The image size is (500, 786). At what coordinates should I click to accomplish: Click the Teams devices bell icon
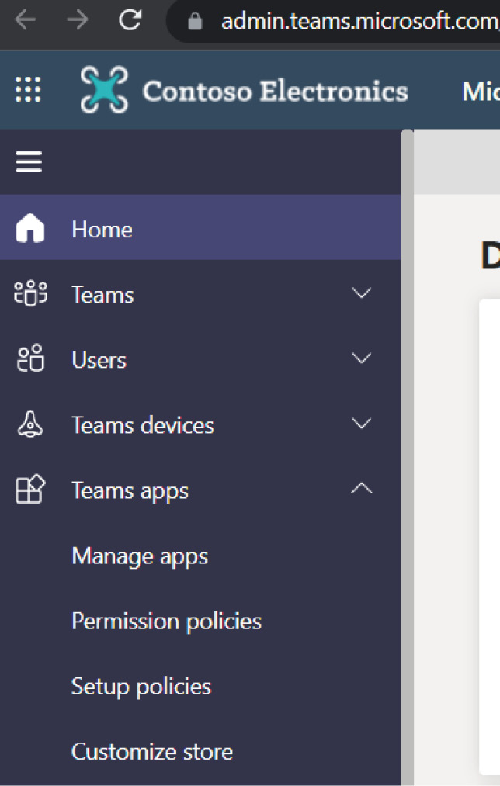[30, 424]
